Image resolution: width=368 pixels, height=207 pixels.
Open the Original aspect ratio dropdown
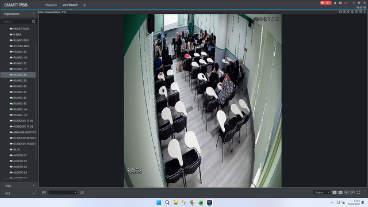click(x=321, y=193)
